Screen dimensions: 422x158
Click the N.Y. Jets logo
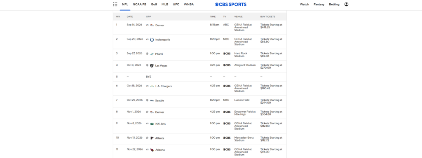152,124
